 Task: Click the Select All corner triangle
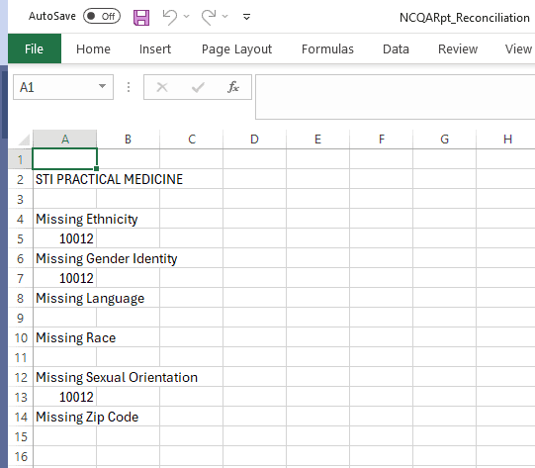24,140
